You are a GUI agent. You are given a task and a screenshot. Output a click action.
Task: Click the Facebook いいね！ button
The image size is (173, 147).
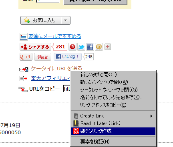68,57
